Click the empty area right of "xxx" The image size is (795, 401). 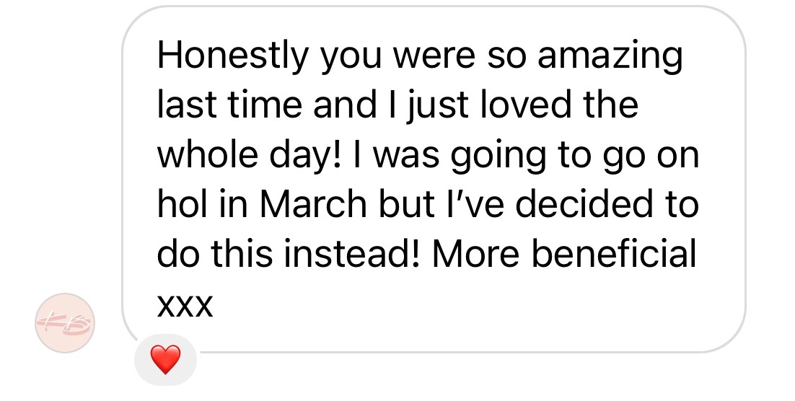coord(469,306)
